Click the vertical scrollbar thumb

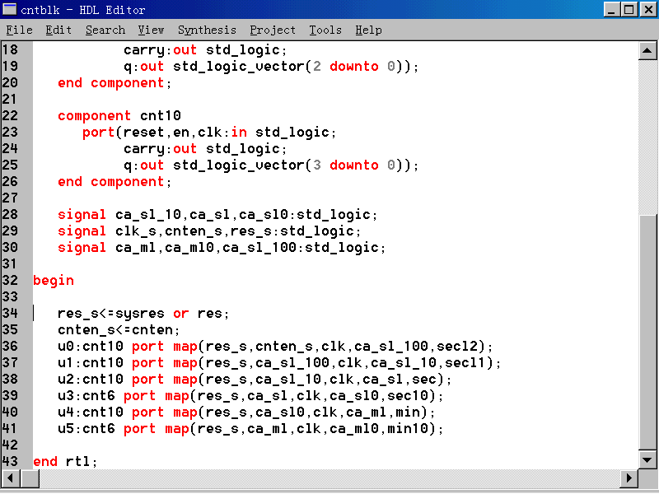(x=647, y=333)
